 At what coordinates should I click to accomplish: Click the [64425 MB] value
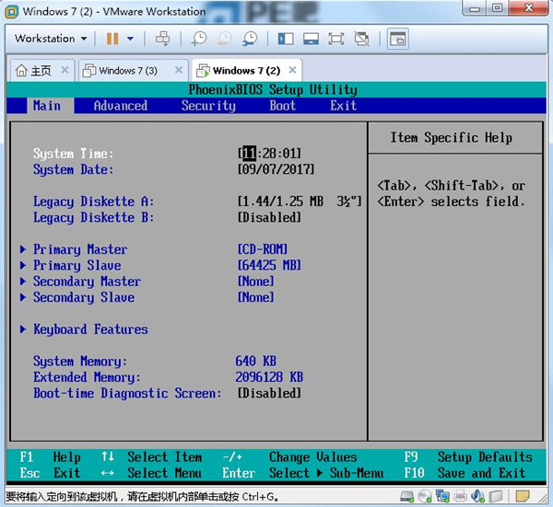(x=269, y=265)
